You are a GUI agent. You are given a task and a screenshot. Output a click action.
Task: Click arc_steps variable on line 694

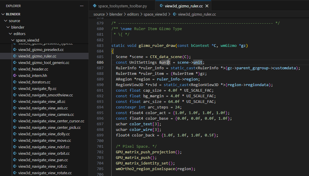(x=158, y=107)
